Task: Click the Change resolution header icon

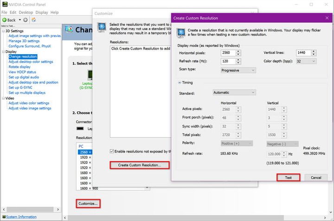Action: (69, 29)
